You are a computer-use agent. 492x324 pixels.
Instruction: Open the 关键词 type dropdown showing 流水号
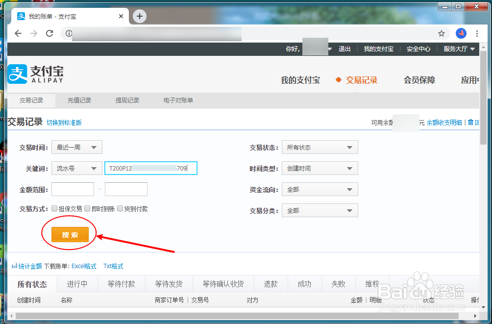77,168
